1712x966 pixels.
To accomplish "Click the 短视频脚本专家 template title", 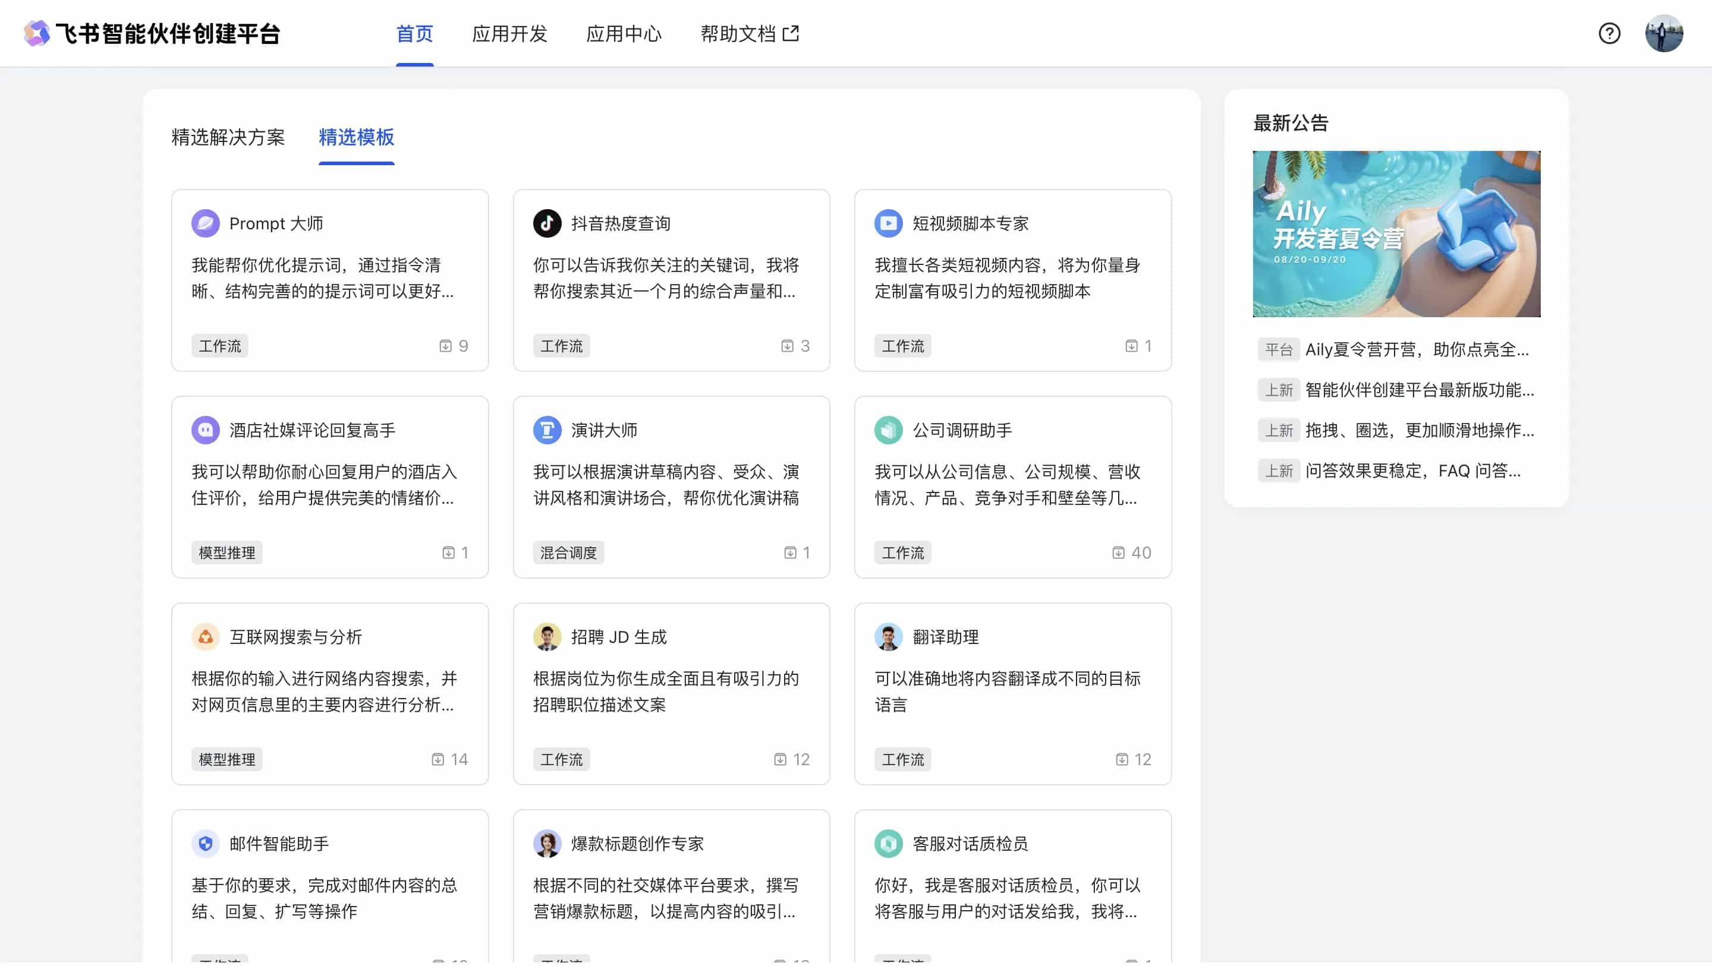I will pos(970,223).
